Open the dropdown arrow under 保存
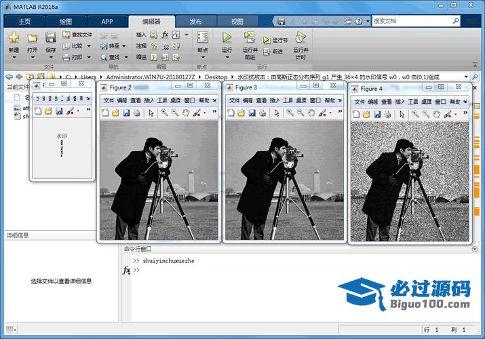The width and height of the screenshot is (485, 339). pos(51,57)
